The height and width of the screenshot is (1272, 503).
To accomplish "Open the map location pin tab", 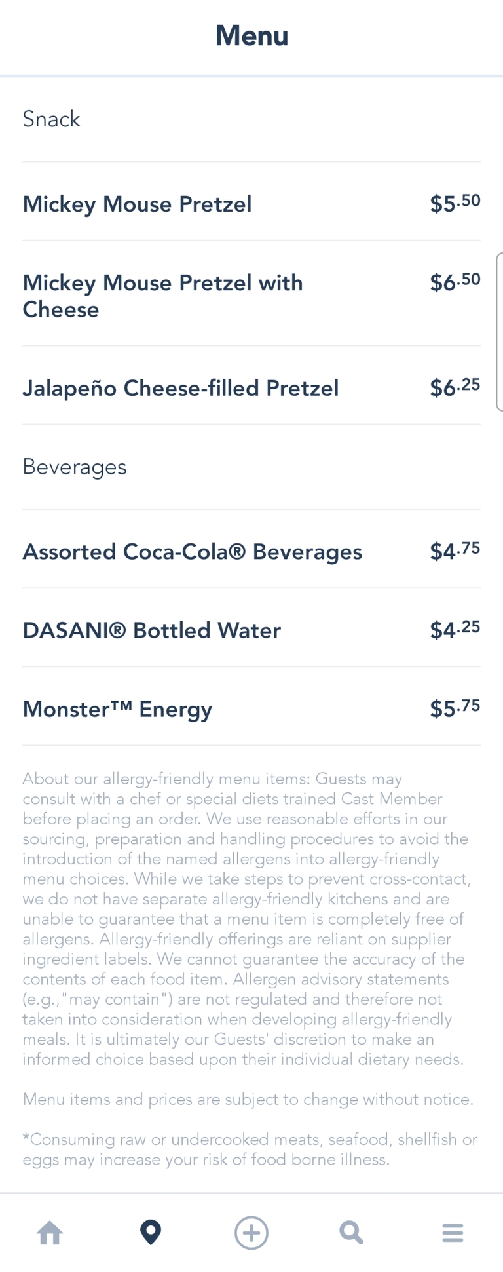I will pyautogui.click(x=151, y=1233).
